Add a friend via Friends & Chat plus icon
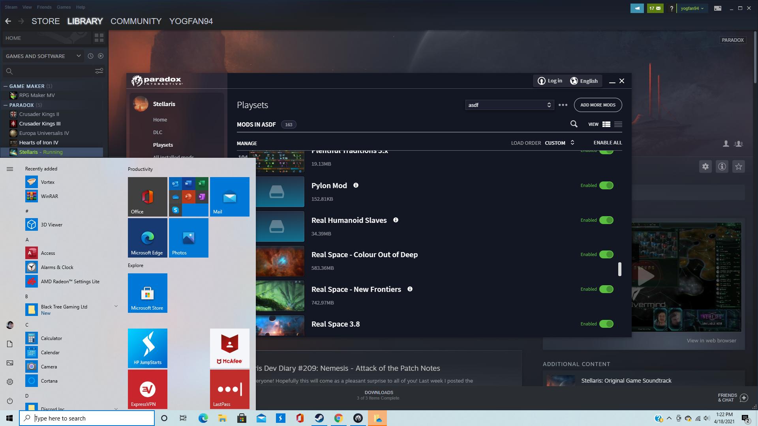The image size is (758, 426). point(744,398)
